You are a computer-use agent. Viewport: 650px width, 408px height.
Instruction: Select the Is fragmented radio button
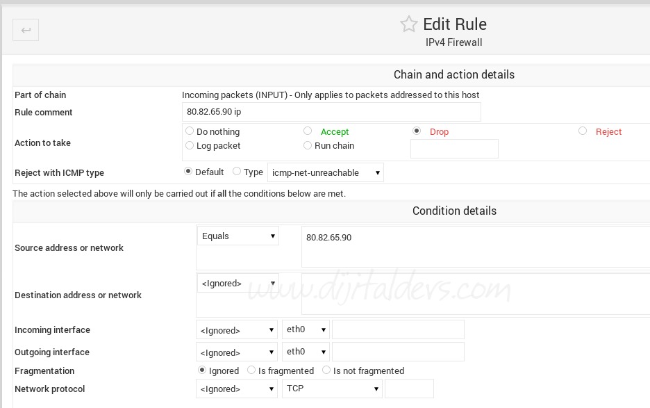pos(251,370)
